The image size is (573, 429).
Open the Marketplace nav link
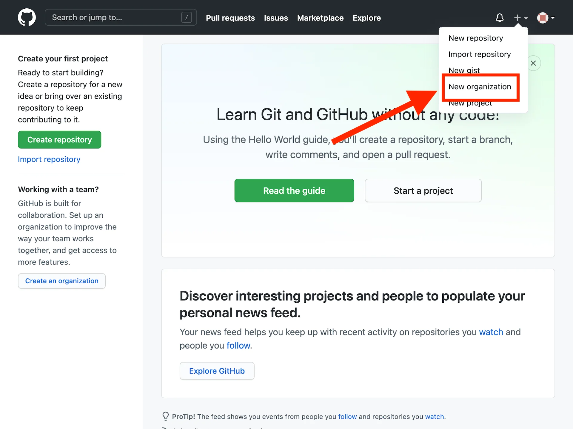320,18
